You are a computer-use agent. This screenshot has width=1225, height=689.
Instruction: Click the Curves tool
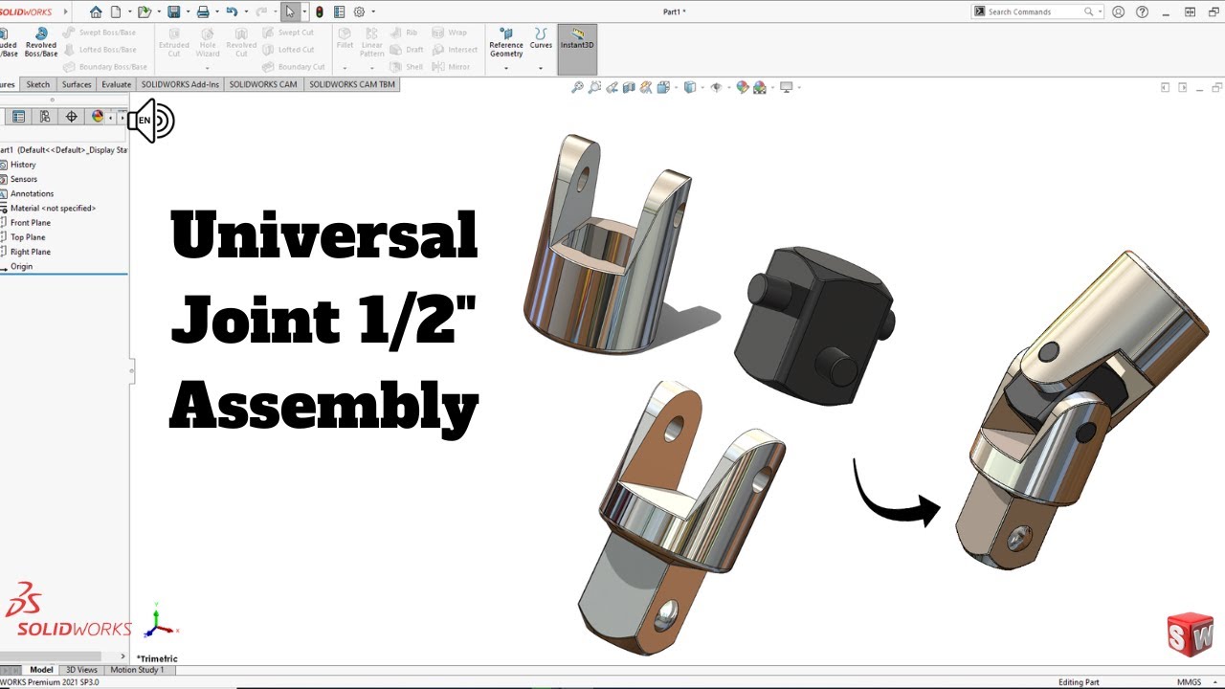[541, 37]
